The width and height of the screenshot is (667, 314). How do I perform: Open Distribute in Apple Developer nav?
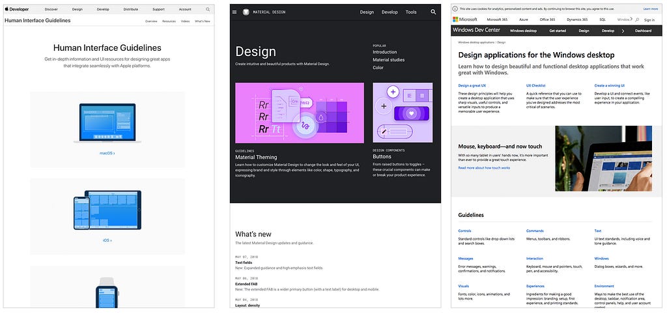[130, 9]
